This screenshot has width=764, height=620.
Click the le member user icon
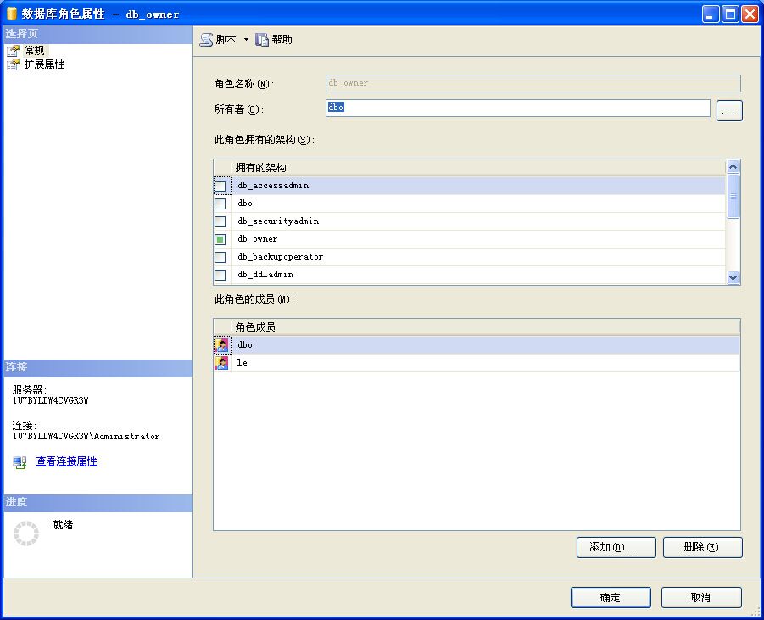tap(221, 363)
